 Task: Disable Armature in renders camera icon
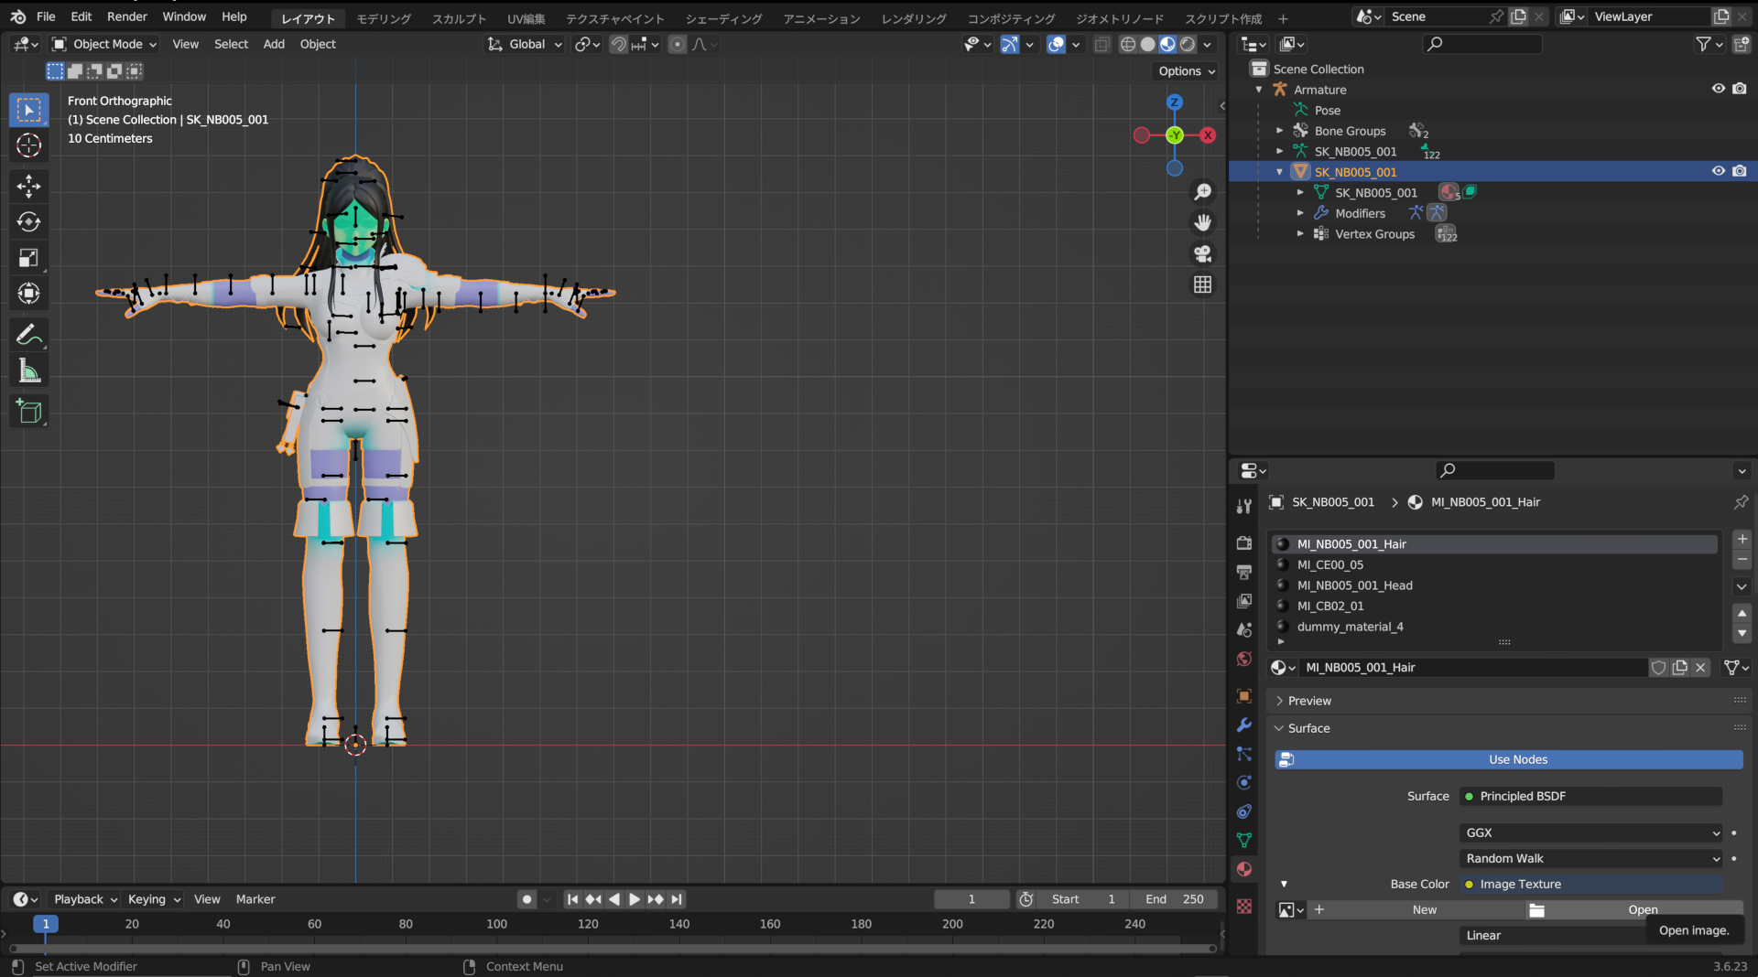[x=1739, y=89]
